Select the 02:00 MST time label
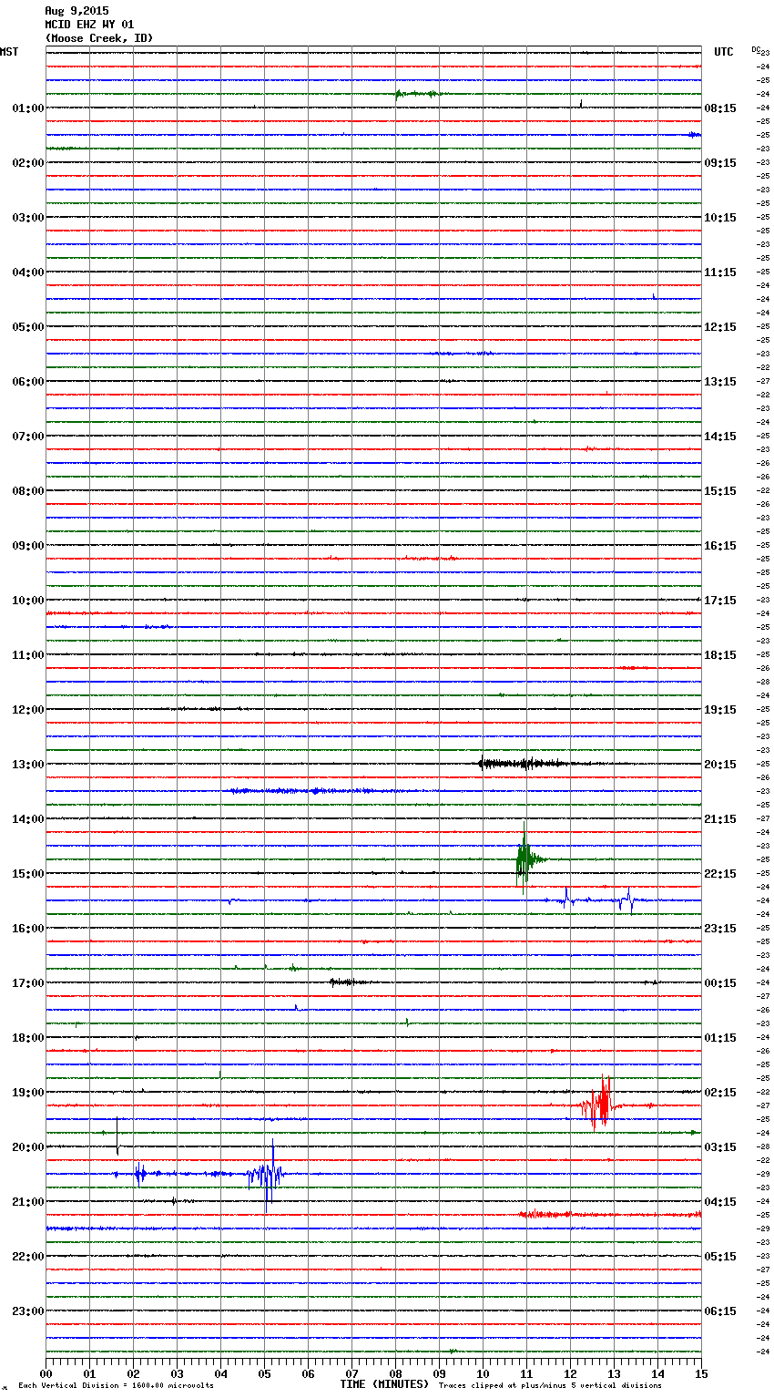 coord(28,162)
